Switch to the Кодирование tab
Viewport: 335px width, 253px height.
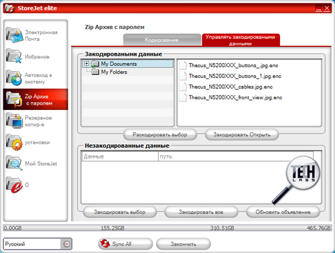[162, 40]
